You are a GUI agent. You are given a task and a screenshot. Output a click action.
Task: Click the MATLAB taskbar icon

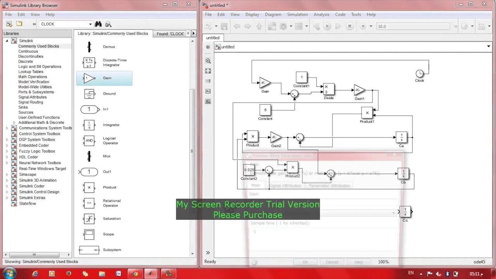pyautogui.click(x=152, y=274)
